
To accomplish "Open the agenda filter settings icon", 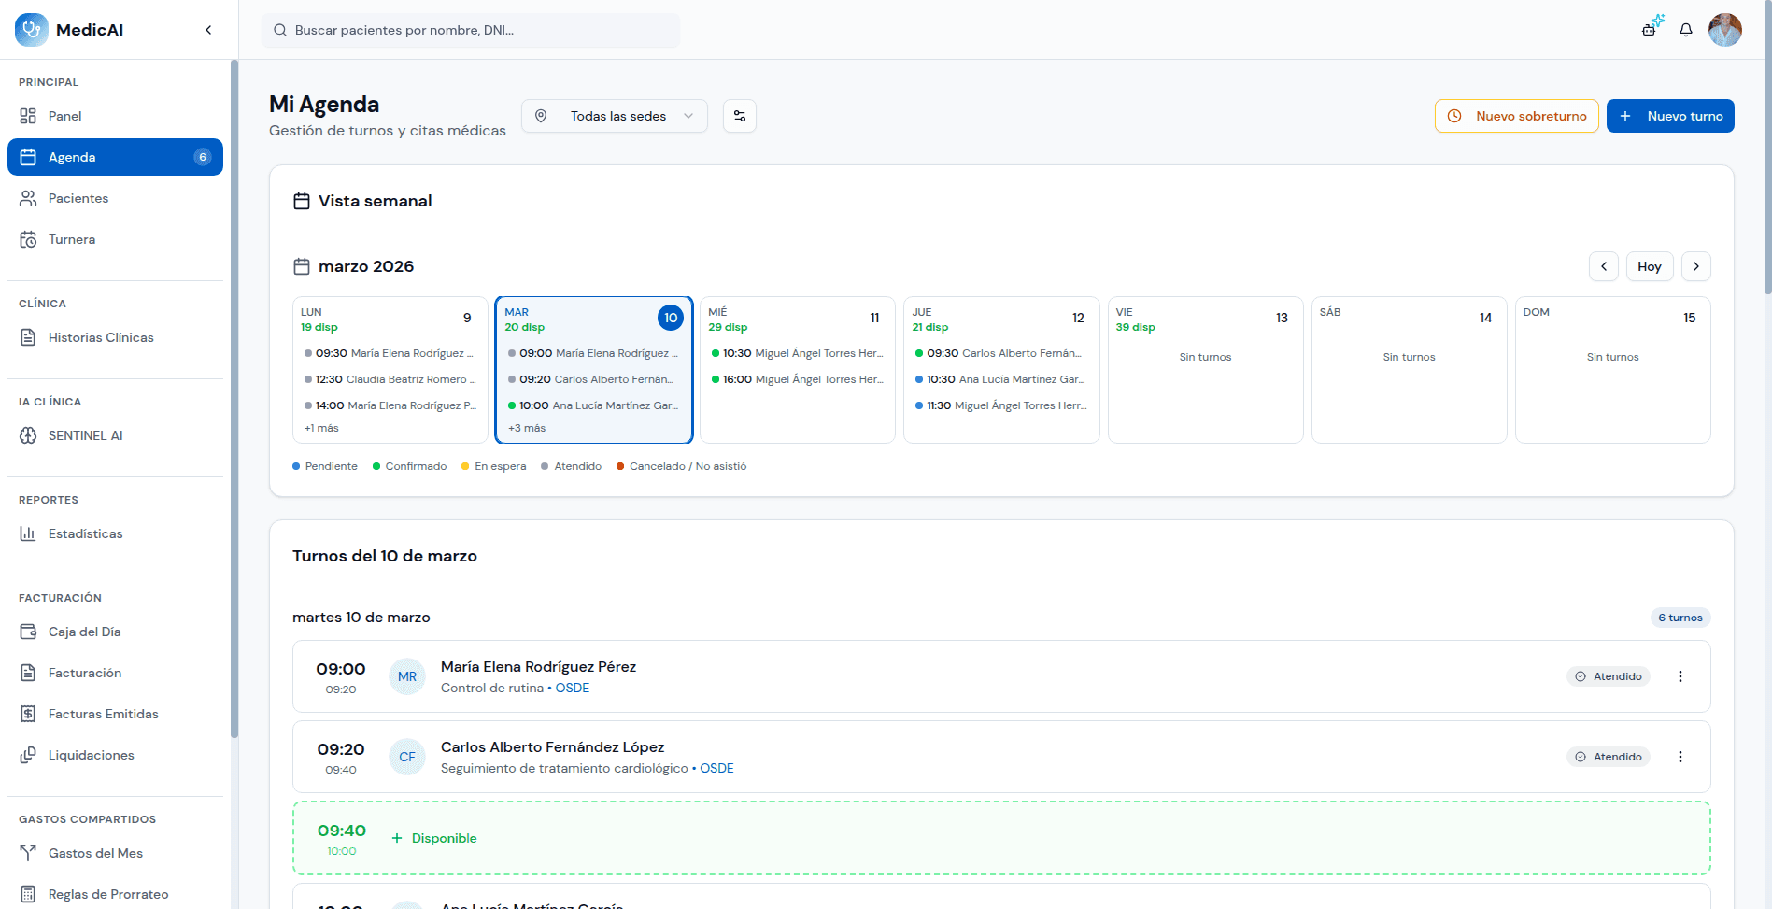I will pyautogui.click(x=739, y=116).
